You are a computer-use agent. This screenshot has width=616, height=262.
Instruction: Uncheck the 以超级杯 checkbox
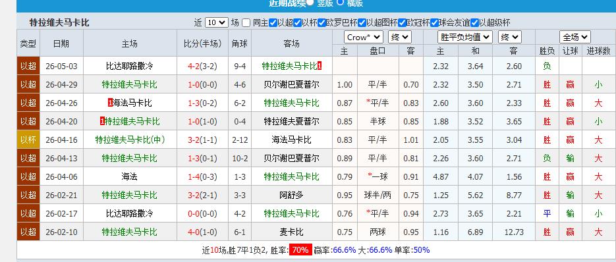click(474, 23)
